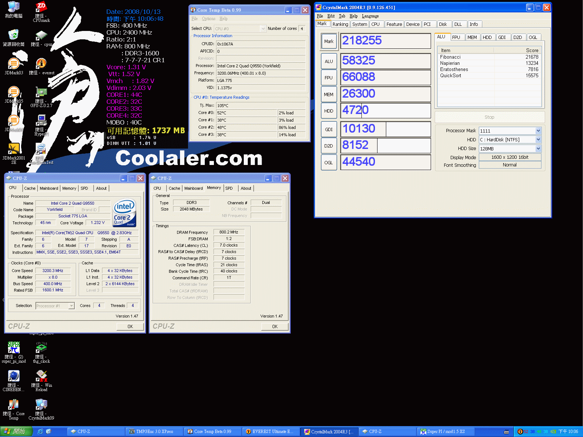Click the D2D score progress bar
This screenshot has width=583, height=437.
pyautogui.click(x=386, y=145)
